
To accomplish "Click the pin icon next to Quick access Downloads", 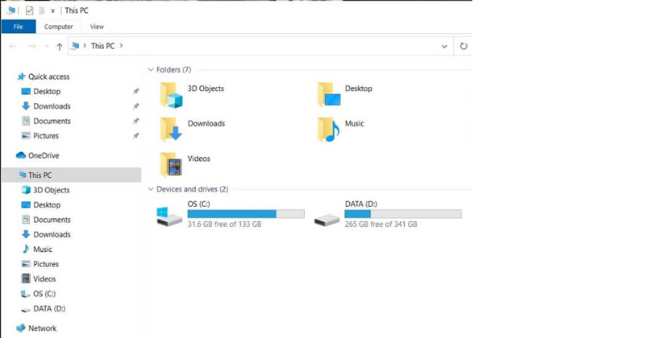I will 135,106.
